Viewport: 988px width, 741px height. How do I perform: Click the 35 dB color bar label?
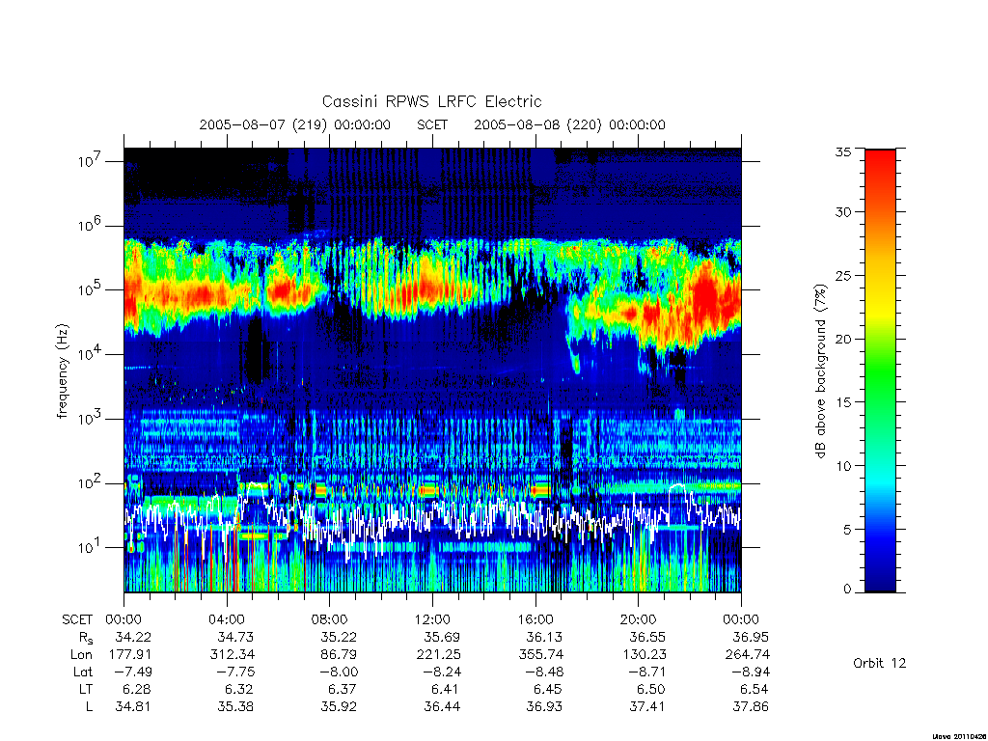pos(842,151)
